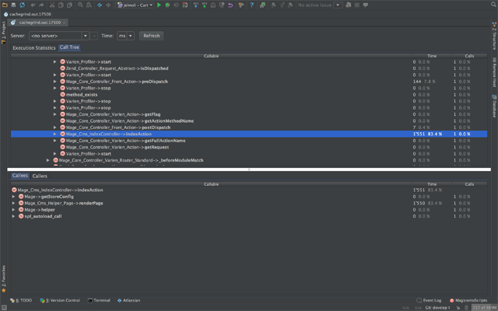
Task: Click the Listen for debug connections phone icon
Action: (x=185, y=5)
